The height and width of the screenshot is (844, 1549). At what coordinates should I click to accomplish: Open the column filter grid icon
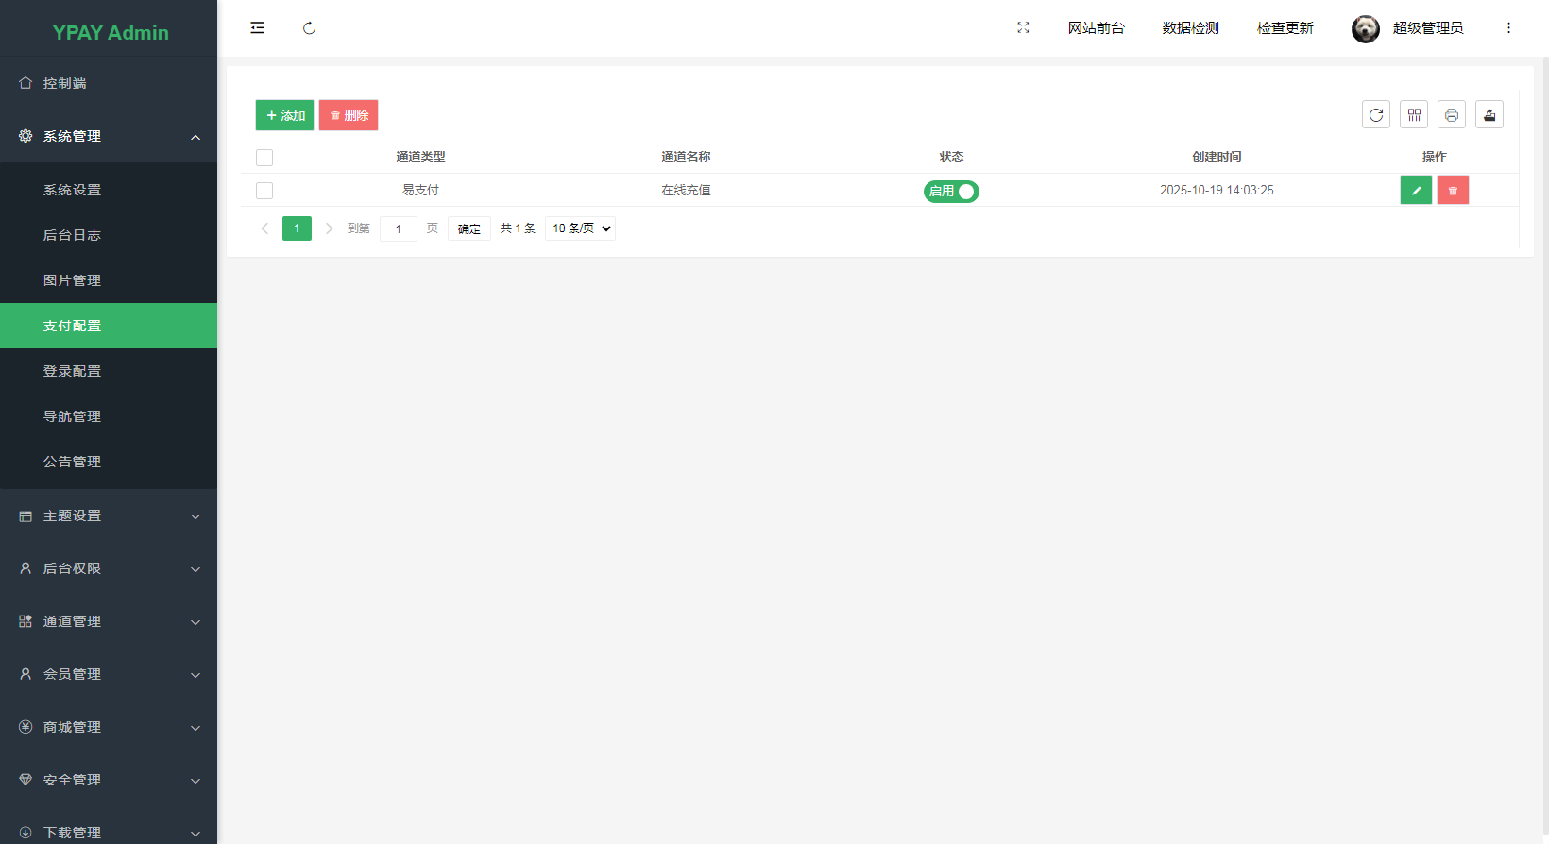tap(1414, 115)
